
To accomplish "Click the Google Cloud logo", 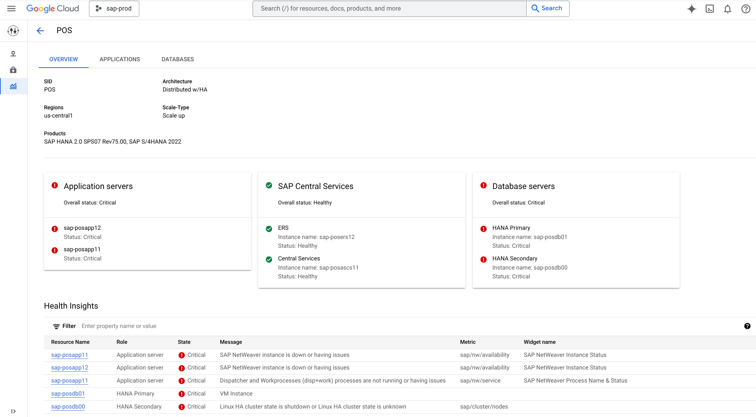I will [53, 8].
